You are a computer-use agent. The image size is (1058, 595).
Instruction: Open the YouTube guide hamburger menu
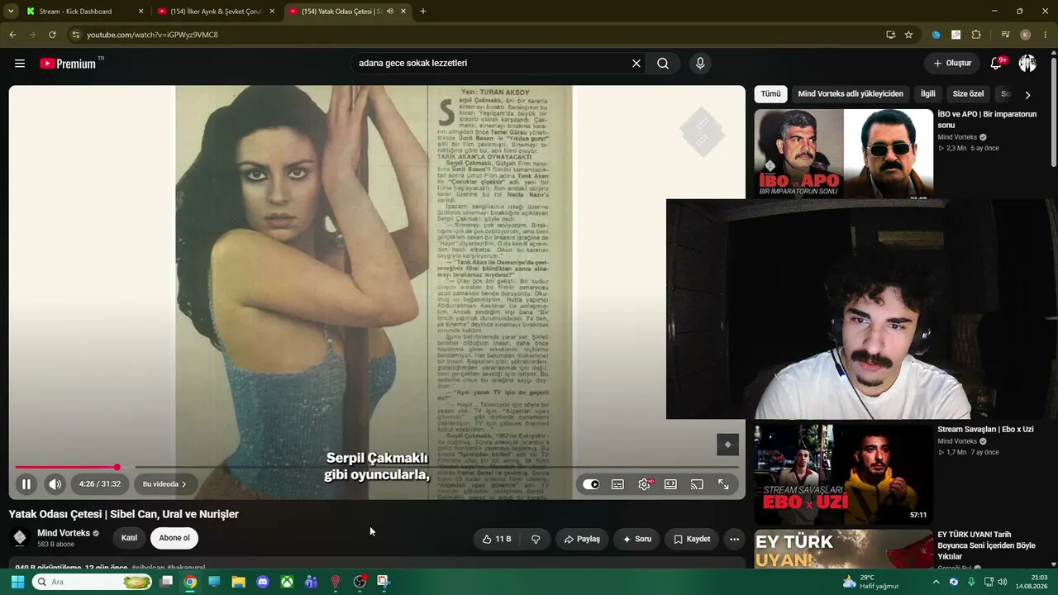coord(20,64)
